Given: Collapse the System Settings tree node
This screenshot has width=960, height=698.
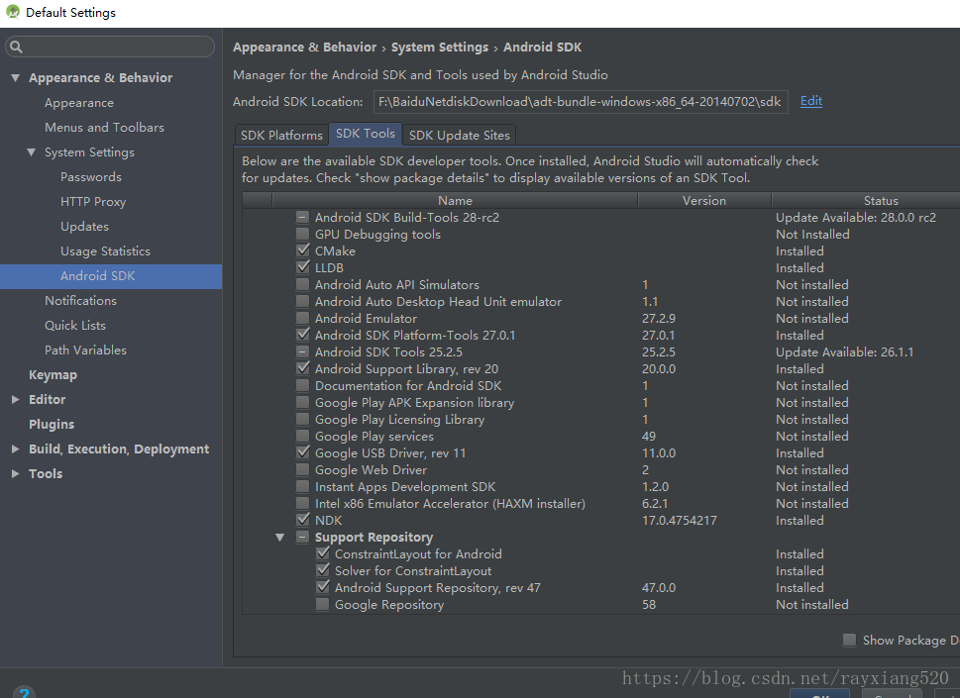Looking at the screenshot, I should point(32,151).
